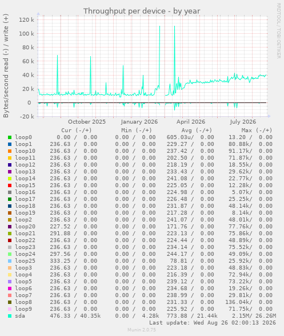Image resolution: width=284 pixels, height=336 pixels.
Task: Click the 'loop20' legend label
Action: pyautogui.click(x=25, y=227)
